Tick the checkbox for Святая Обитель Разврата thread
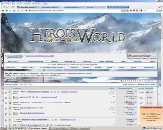 155,92
